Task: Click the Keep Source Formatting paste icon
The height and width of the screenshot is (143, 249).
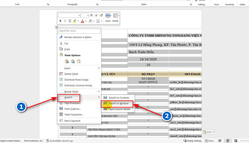Action: [x=67, y=61]
